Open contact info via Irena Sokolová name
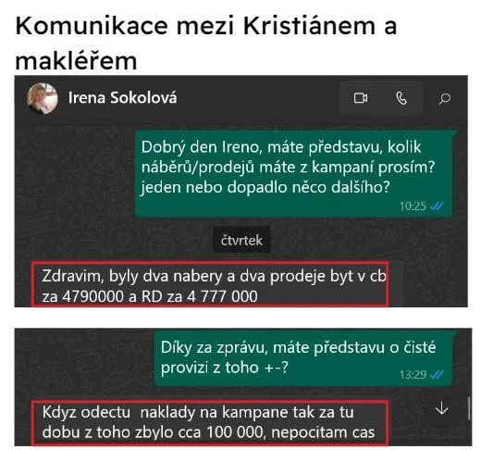 click(122, 97)
